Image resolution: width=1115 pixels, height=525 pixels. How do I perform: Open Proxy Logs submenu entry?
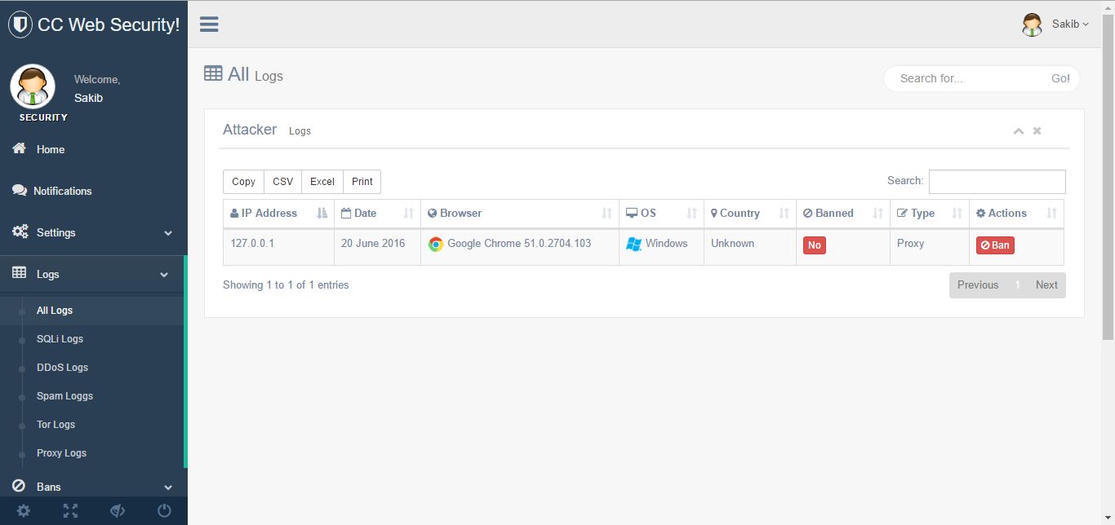pyautogui.click(x=61, y=453)
